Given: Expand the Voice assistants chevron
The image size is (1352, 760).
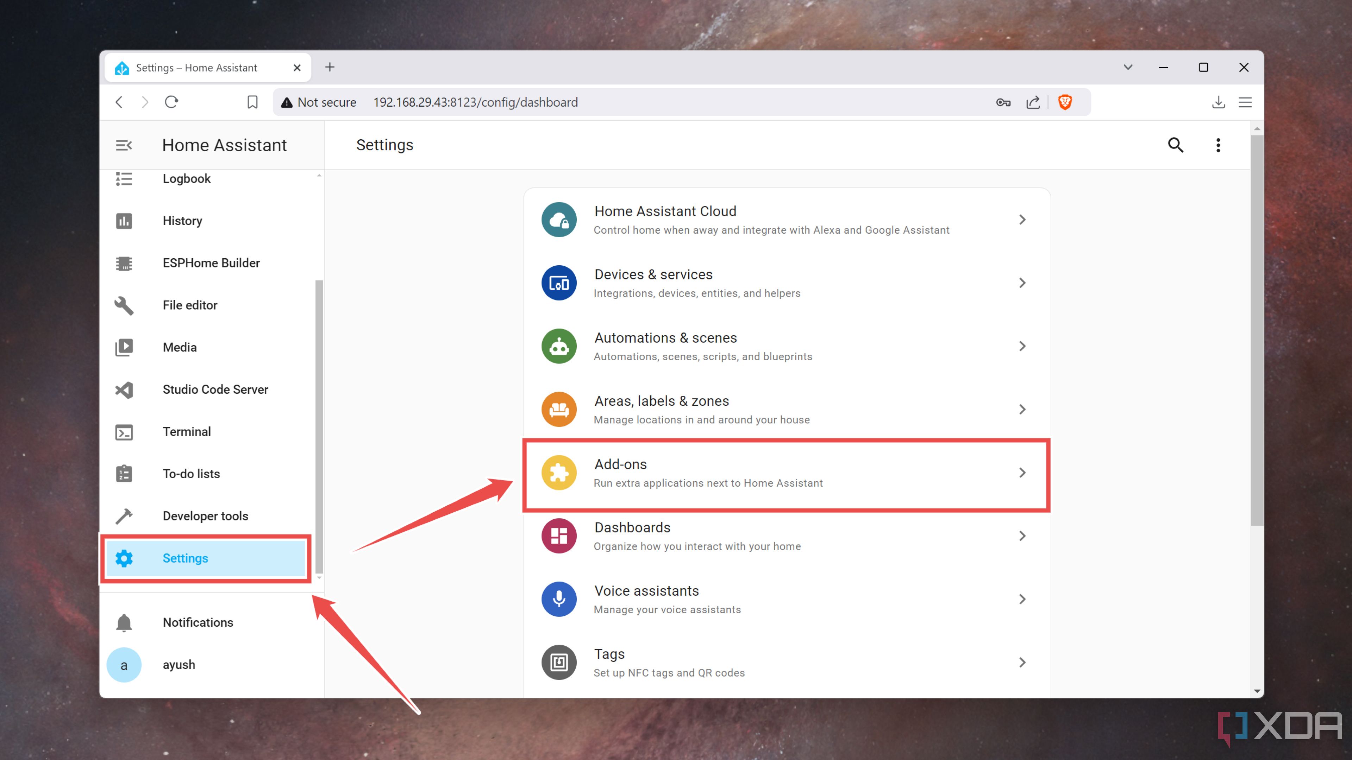Looking at the screenshot, I should [1022, 599].
